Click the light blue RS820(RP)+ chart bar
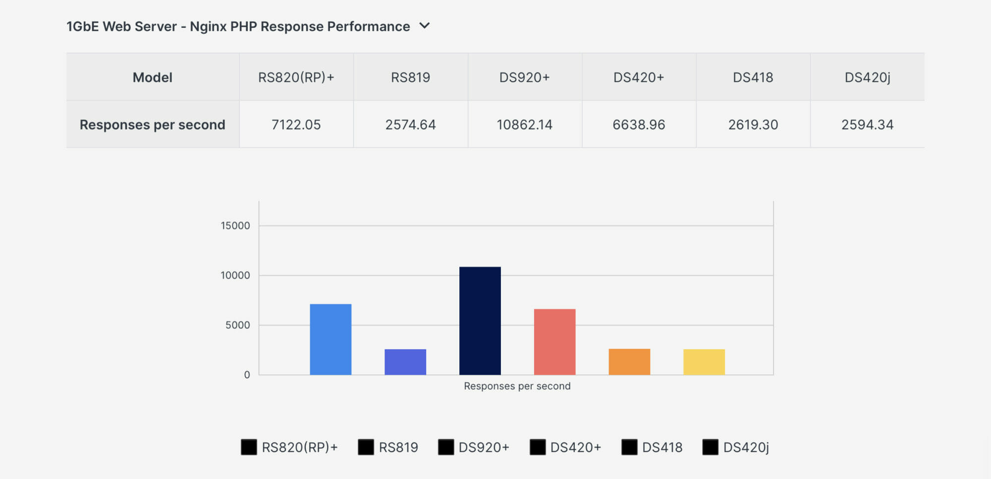The height and width of the screenshot is (479, 991). pos(330,339)
